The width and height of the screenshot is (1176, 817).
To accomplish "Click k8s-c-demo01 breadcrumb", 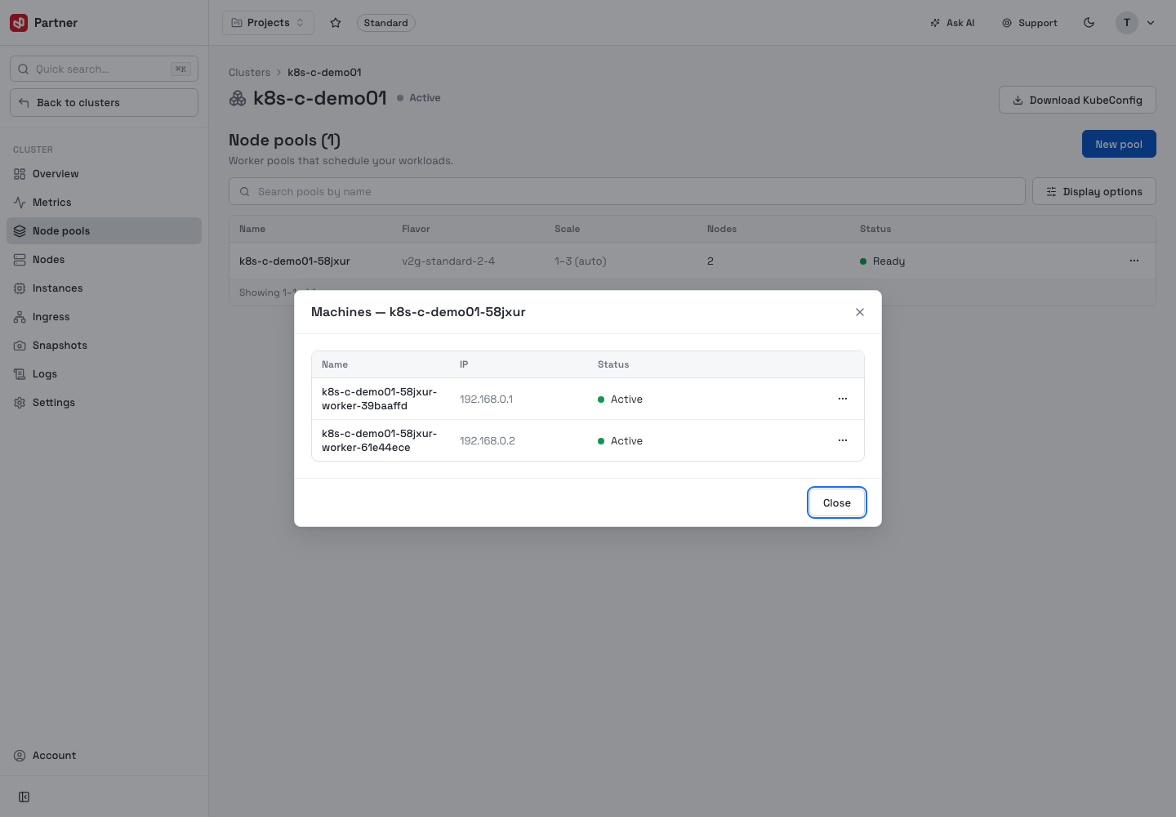I will (x=324, y=72).
